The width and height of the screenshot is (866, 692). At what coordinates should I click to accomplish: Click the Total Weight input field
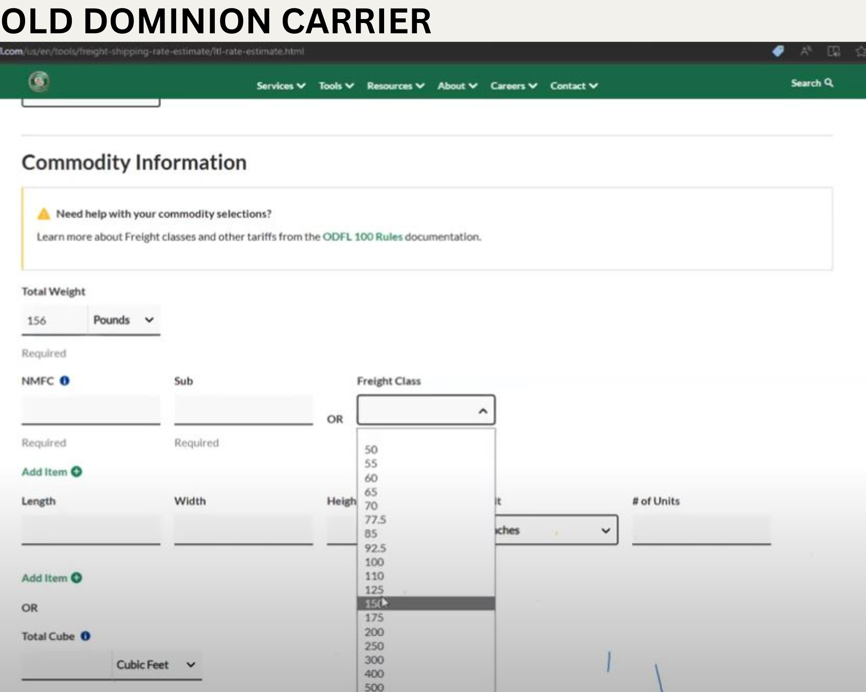(54, 320)
